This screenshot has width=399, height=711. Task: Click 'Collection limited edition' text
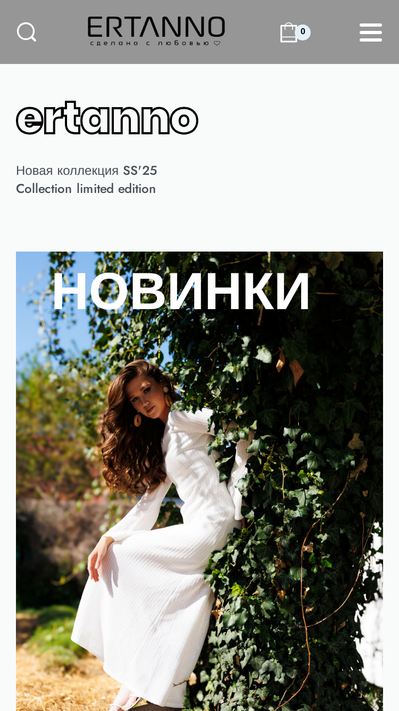click(86, 189)
